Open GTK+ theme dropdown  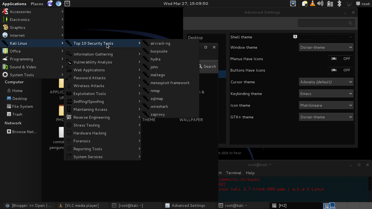(x=326, y=117)
